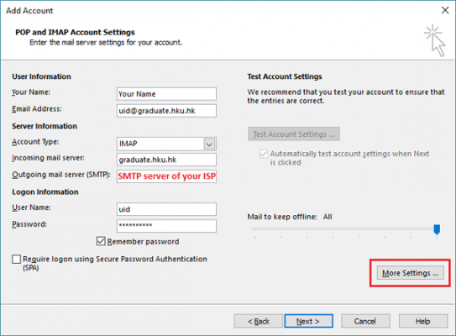The height and width of the screenshot is (336, 456).
Task: Close the Add Account dialog
Action: pos(445,10)
